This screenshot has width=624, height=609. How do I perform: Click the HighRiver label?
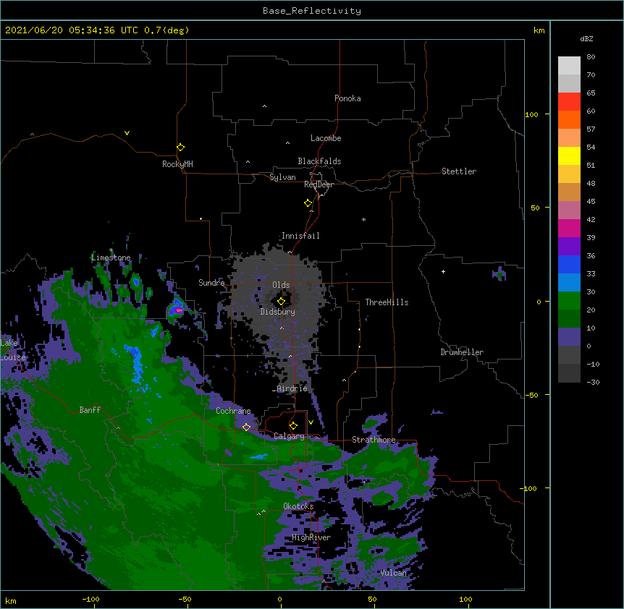point(311,537)
